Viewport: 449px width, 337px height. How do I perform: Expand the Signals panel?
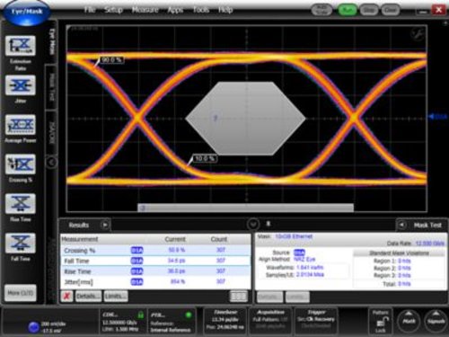436,321
